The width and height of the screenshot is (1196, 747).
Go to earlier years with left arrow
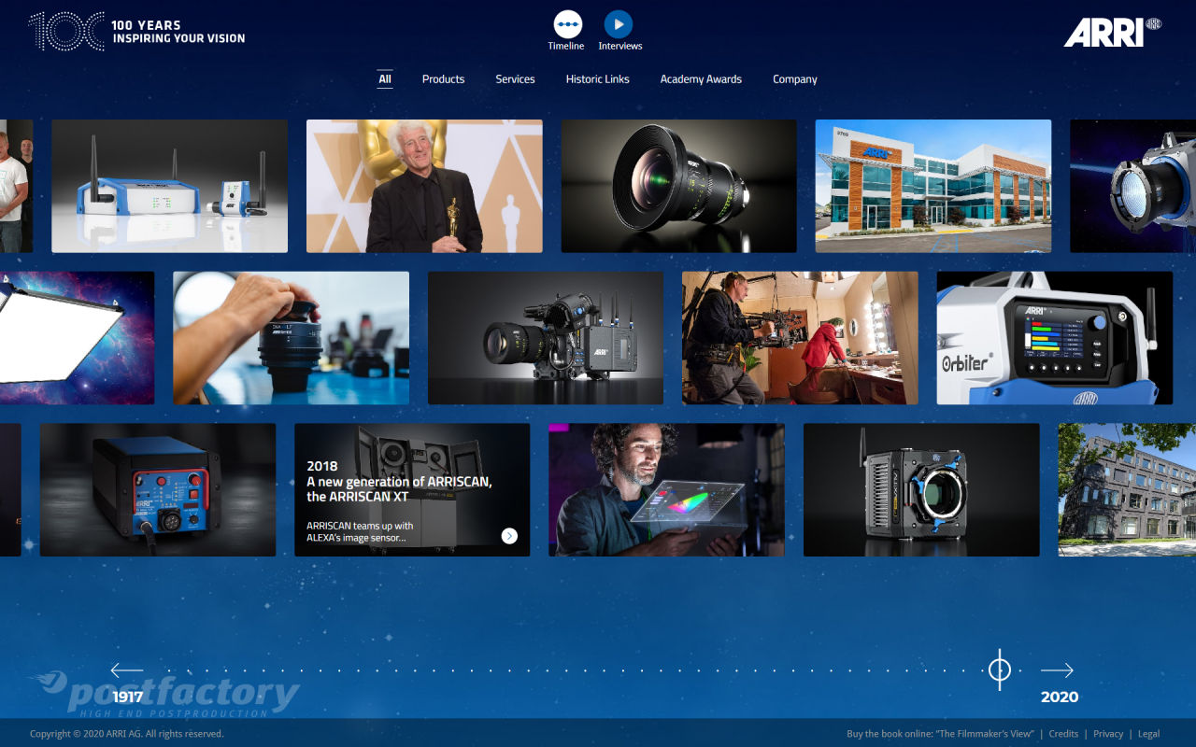pos(126,670)
